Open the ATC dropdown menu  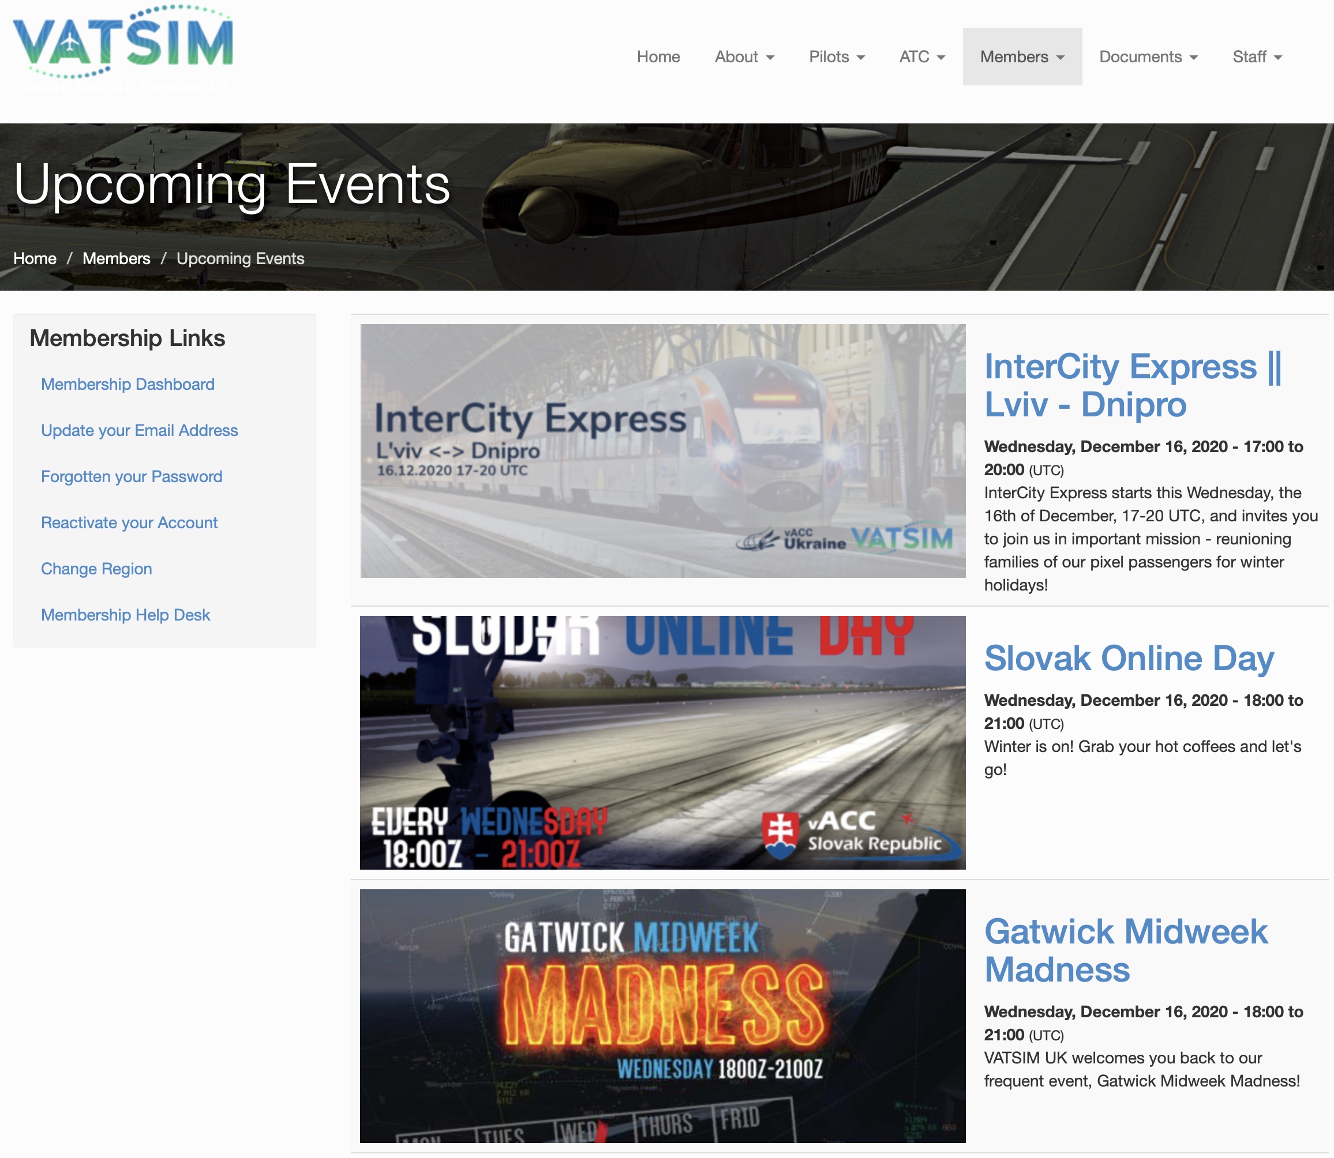[921, 57]
